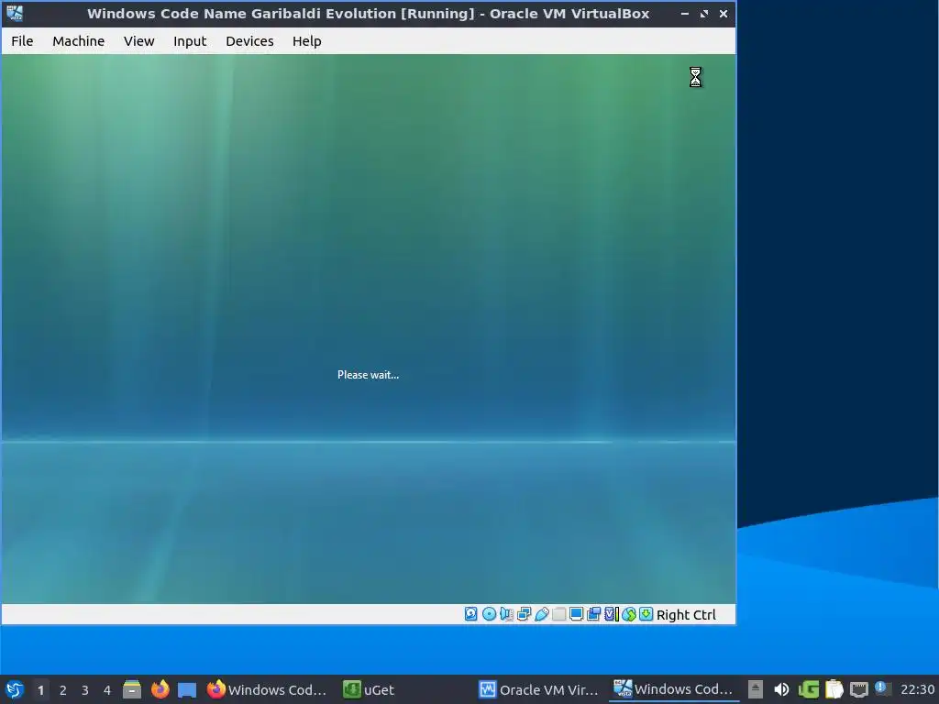The width and height of the screenshot is (939, 704).
Task: Open the View menu
Action: click(139, 41)
